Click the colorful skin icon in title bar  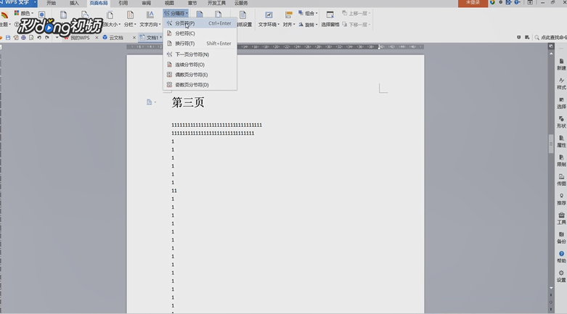click(492, 2)
